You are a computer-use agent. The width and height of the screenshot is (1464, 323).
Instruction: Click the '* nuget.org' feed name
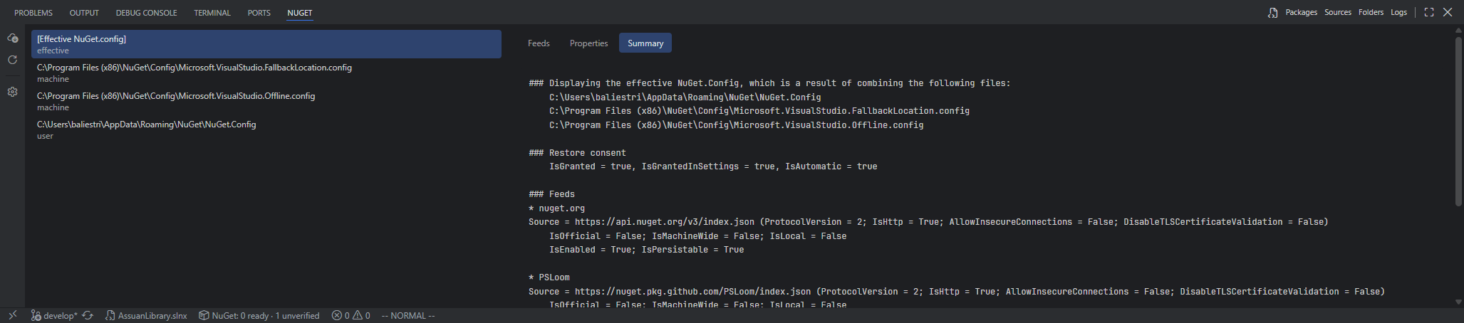pyautogui.click(x=556, y=208)
